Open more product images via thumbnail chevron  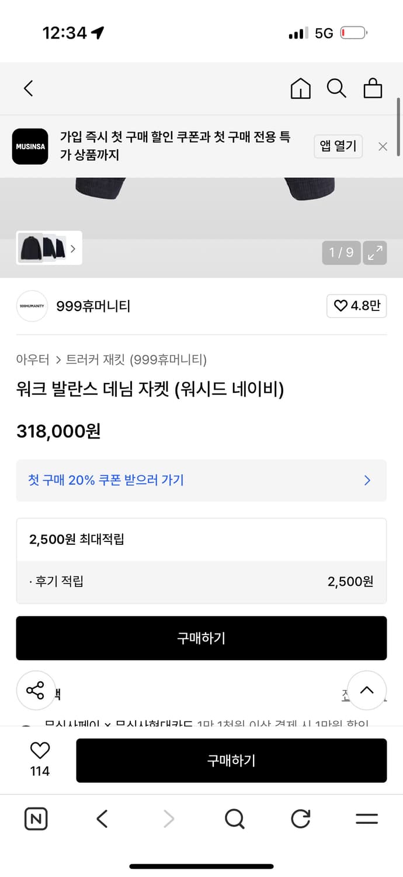click(72, 248)
